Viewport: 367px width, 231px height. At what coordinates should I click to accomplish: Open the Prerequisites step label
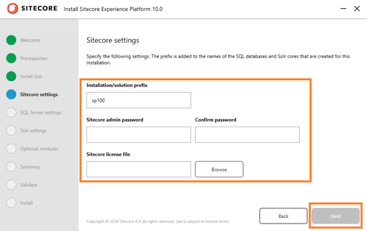(34, 58)
